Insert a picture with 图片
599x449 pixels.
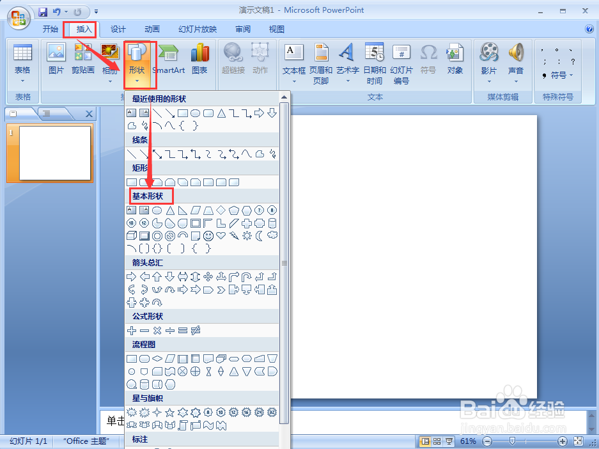(56, 59)
